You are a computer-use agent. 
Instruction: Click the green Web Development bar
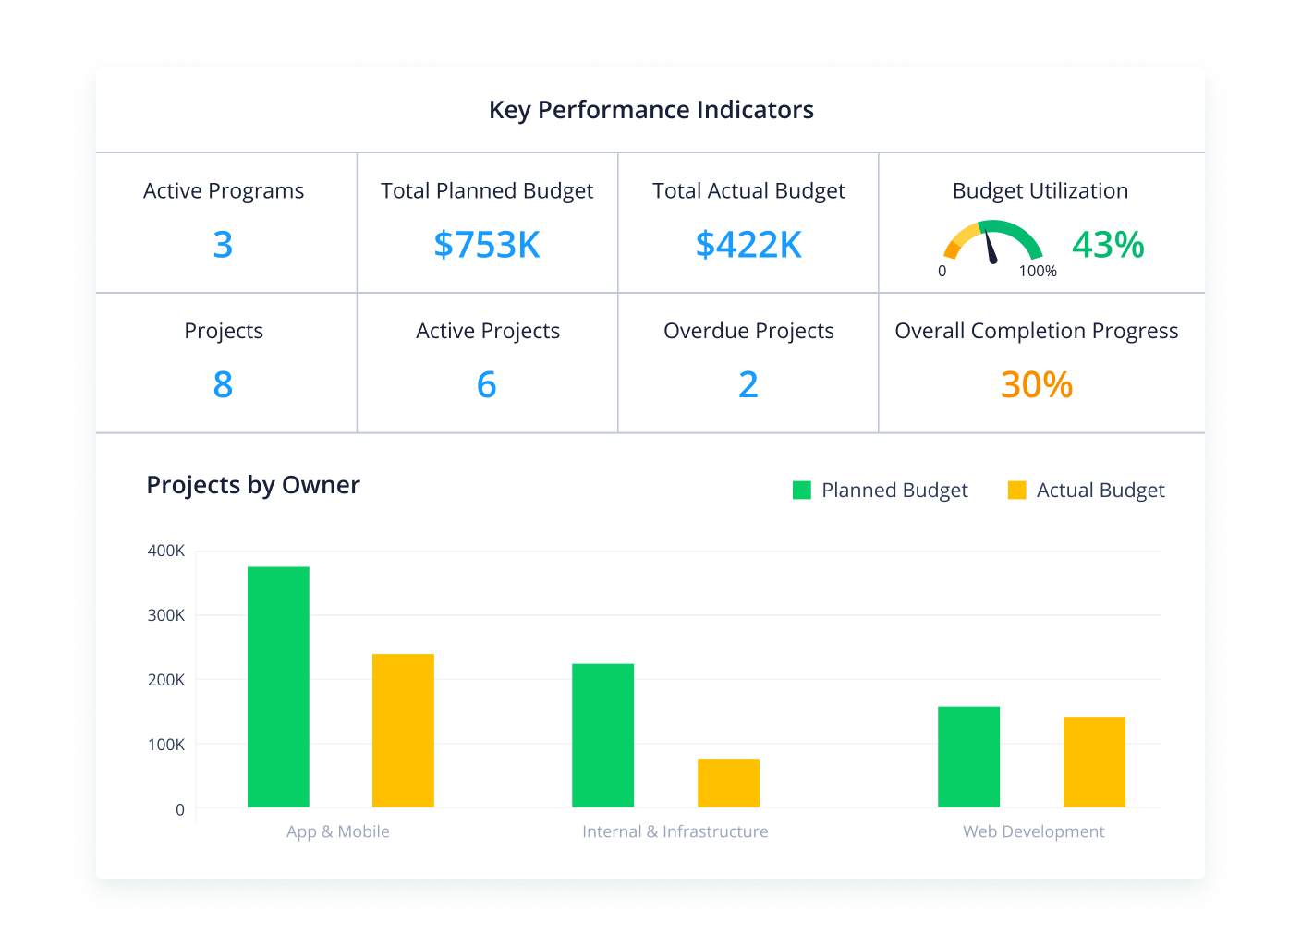[x=968, y=758]
